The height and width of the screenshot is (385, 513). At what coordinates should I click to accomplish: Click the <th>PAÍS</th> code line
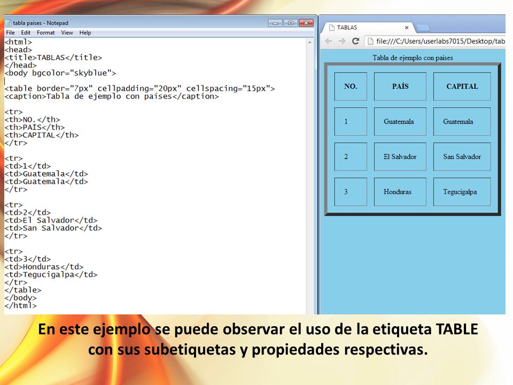point(35,127)
